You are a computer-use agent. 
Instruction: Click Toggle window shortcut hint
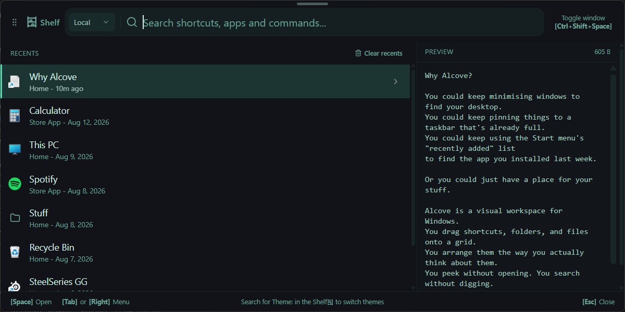click(583, 22)
